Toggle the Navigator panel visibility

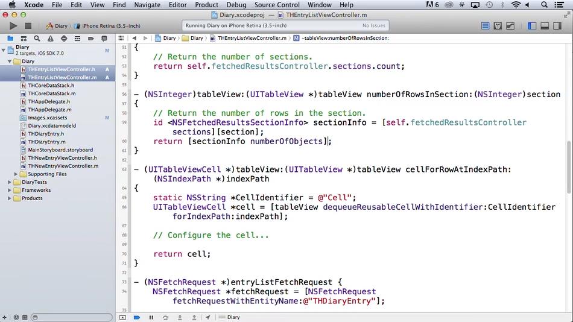tap(532, 26)
